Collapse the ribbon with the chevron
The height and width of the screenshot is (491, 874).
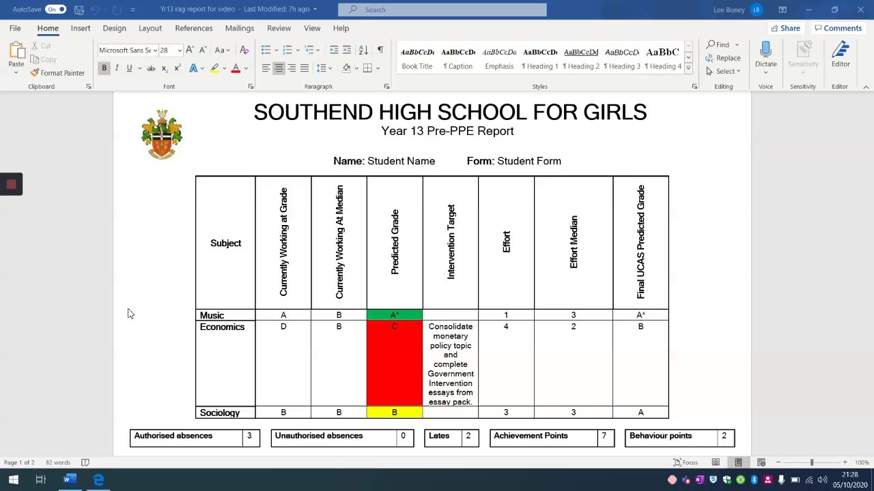(866, 87)
